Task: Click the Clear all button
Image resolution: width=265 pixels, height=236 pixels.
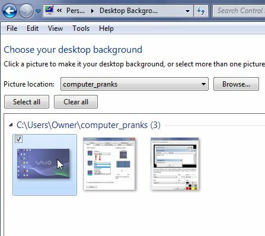Action: [x=76, y=102]
